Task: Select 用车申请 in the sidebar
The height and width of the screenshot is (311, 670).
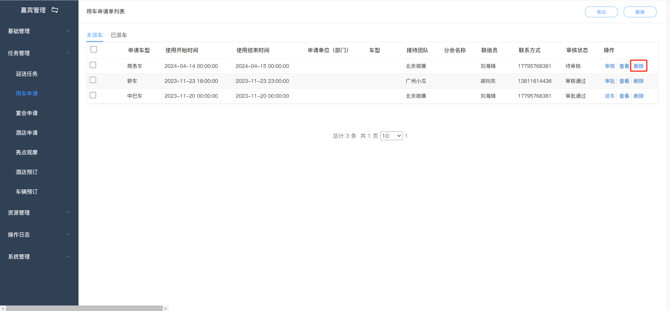Action: click(x=27, y=94)
